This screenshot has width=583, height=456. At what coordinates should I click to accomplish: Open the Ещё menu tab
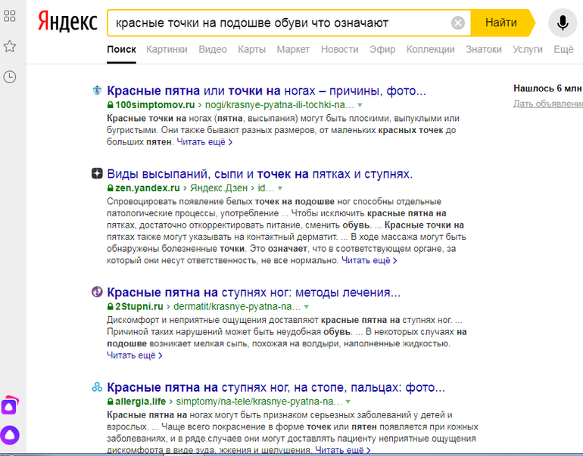click(x=563, y=49)
